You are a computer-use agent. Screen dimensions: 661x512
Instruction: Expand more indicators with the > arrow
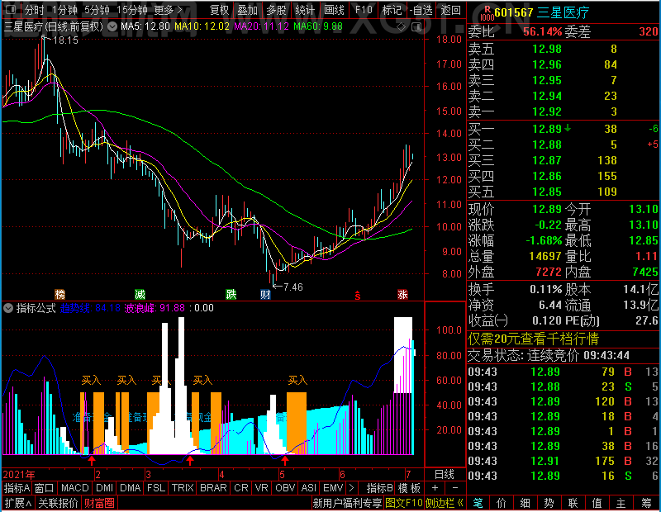351,488
